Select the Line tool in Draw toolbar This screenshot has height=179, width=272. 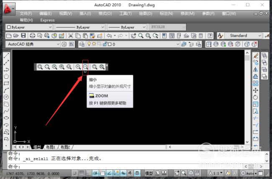coord(6,56)
